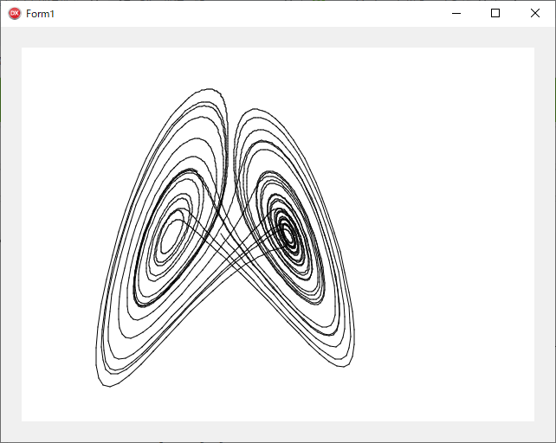Minimize the Form1 window
The height and width of the screenshot is (443, 556).
click(x=456, y=14)
